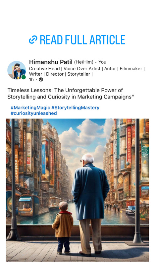Open the #curiosityunleashed hashtag
This screenshot has height=276, width=155.
tap(33, 113)
